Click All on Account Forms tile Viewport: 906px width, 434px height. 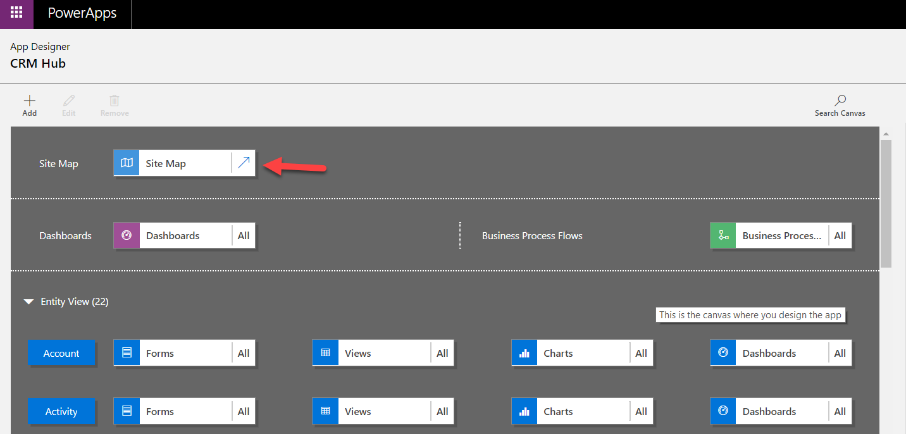[244, 353]
